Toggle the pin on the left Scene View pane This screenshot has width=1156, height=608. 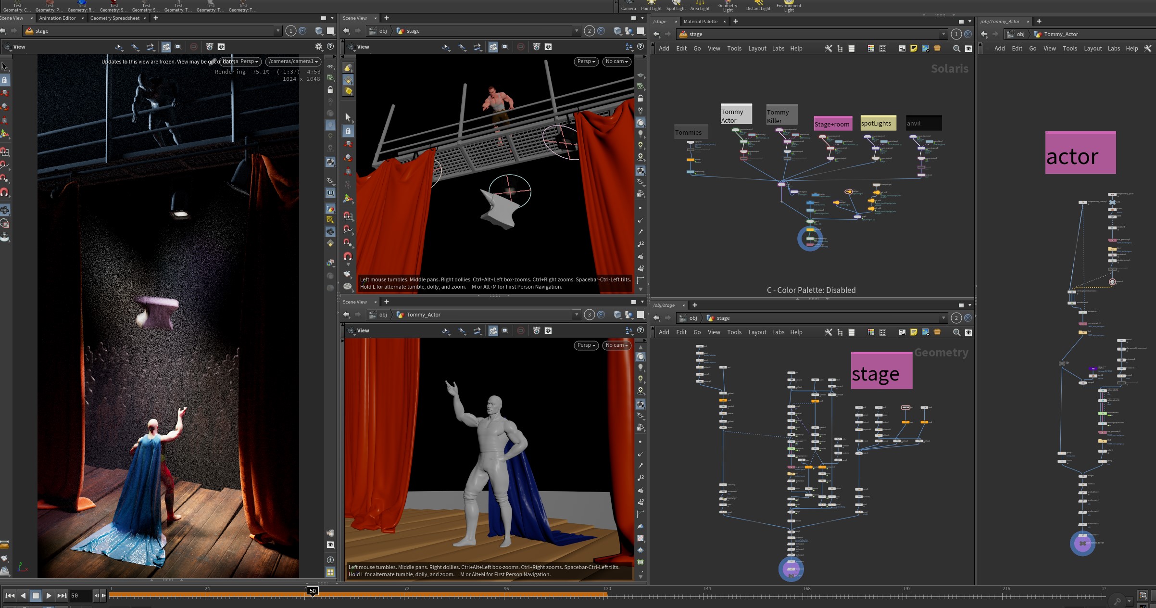302,31
